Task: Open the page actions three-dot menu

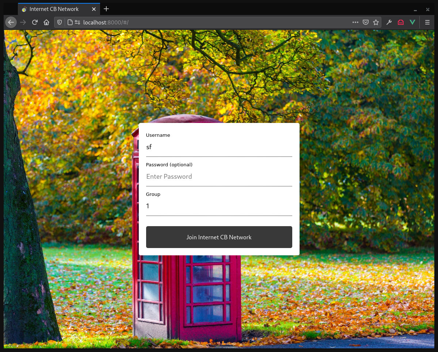Action: pyautogui.click(x=355, y=22)
